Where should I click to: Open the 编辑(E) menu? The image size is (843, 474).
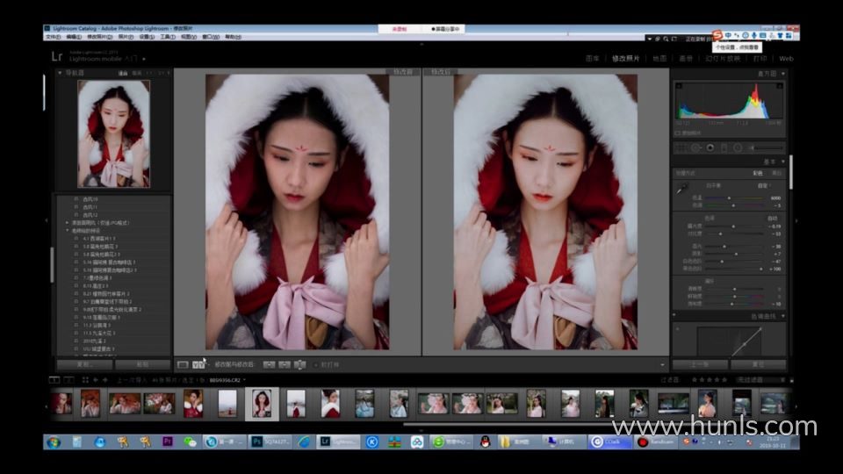point(74,37)
